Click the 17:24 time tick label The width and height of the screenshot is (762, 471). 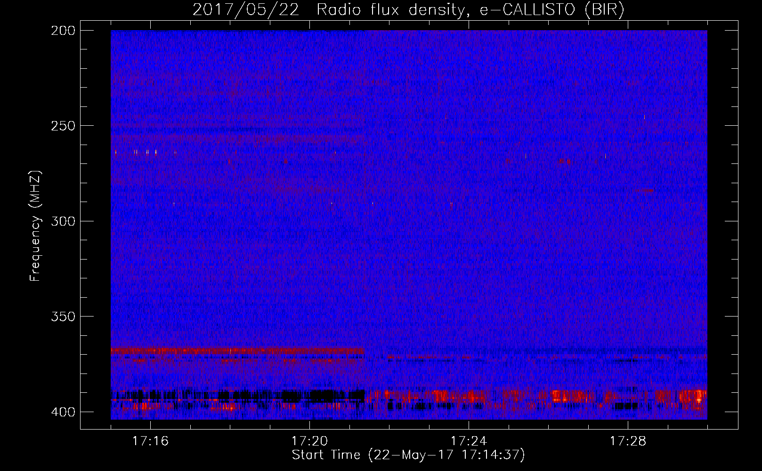point(469,441)
